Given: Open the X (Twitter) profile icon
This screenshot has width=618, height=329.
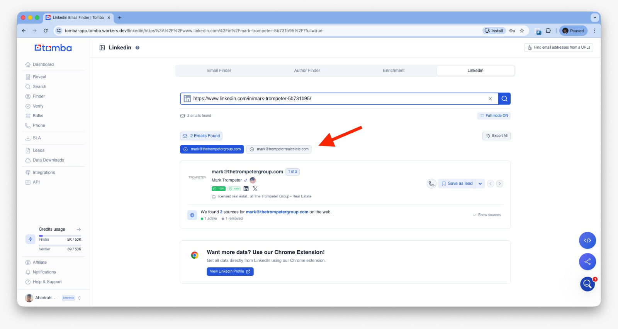Looking at the screenshot, I should (x=255, y=189).
